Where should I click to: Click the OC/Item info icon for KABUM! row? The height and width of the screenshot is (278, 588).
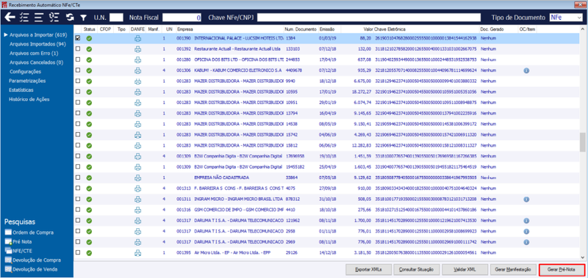(x=526, y=70)
